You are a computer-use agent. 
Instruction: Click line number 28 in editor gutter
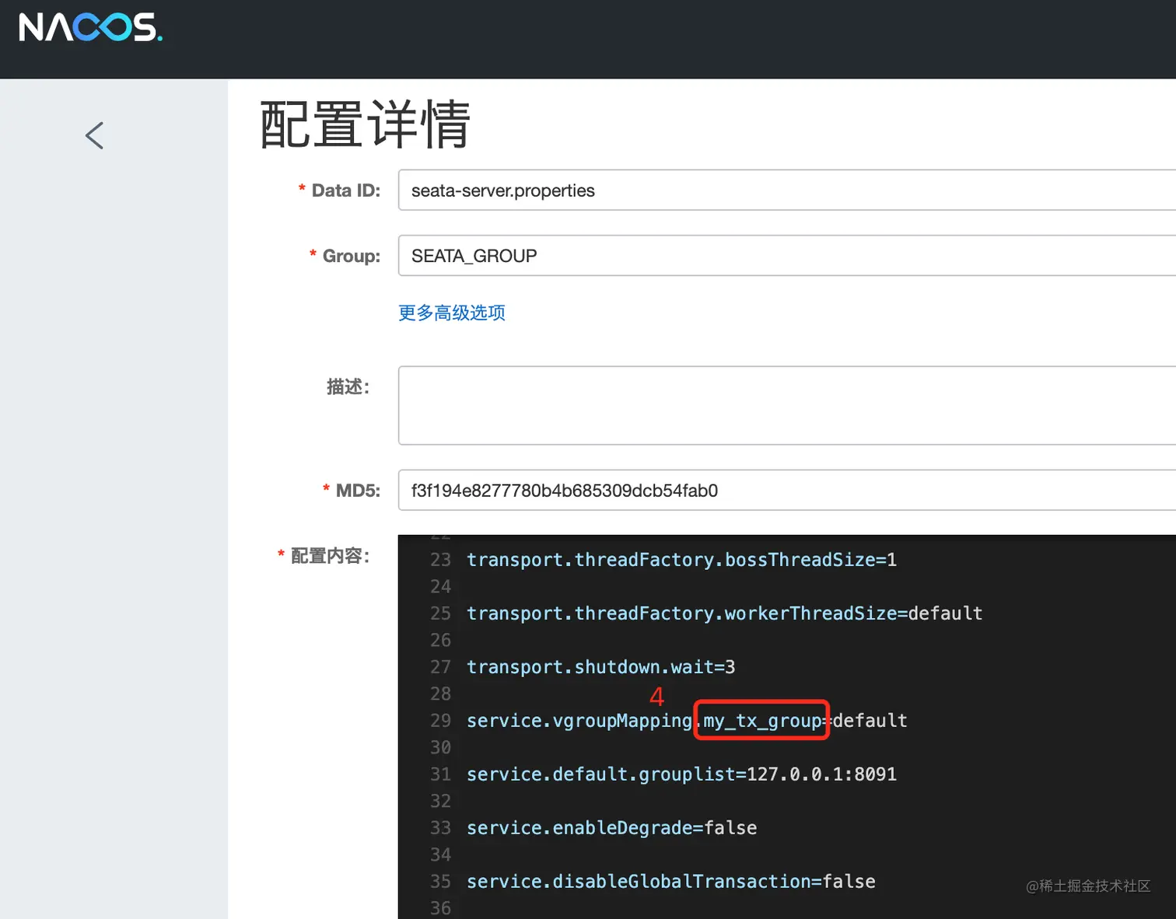(x=440, y=694)
